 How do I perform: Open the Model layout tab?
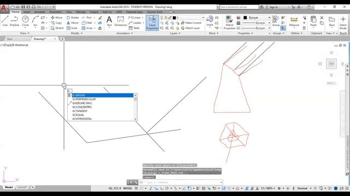9,187
